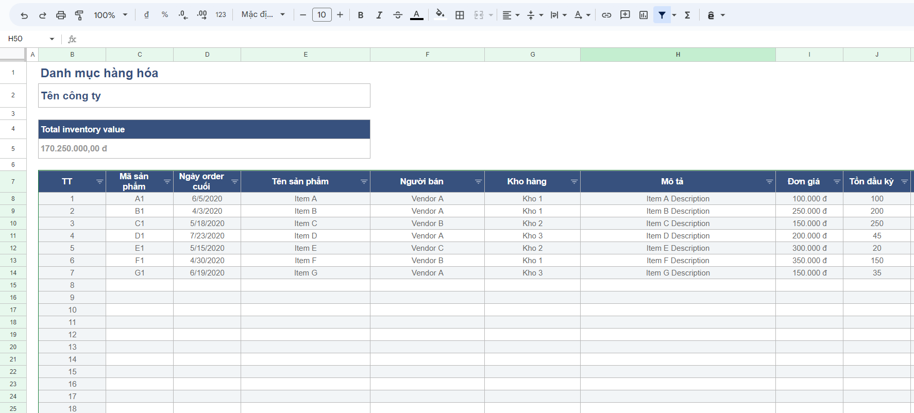This screenshot has height=413, width=914.
Task: Select the Item E name cell
Action: 306,248
